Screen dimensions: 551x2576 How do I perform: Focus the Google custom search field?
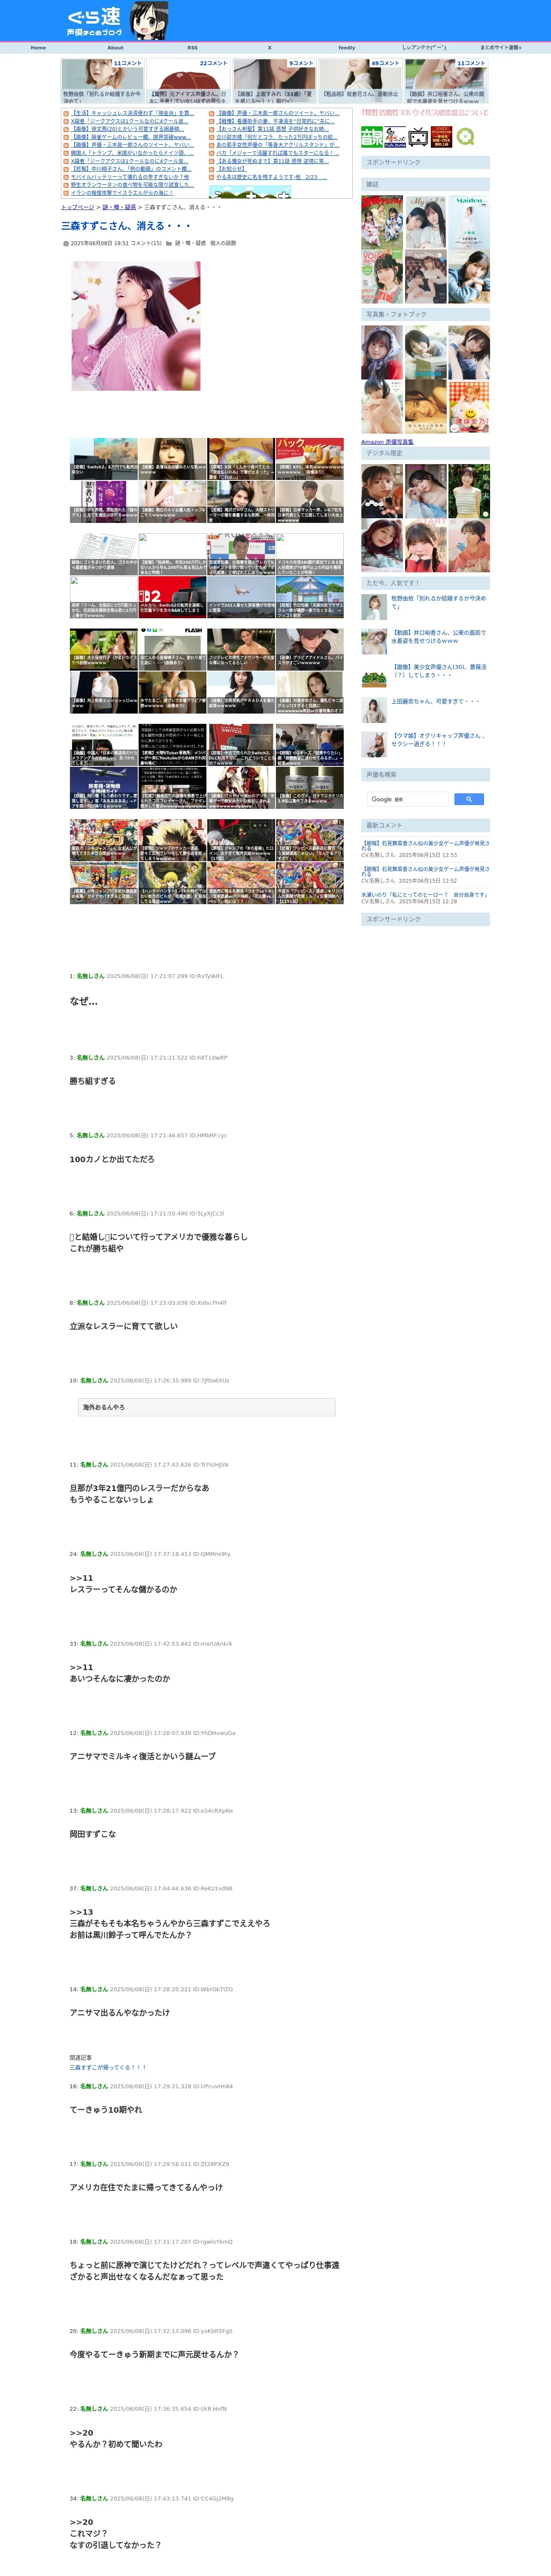408,799
